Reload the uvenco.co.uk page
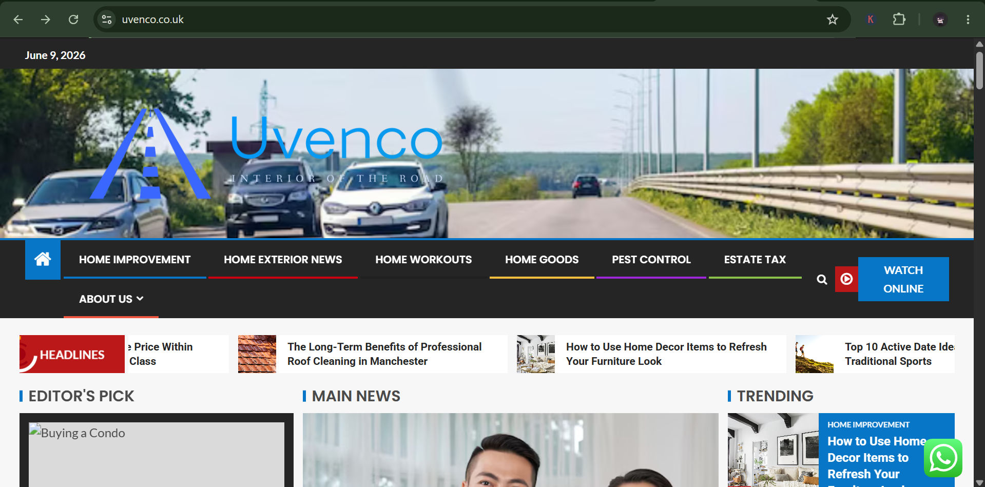The height and width of the screenshot is (487, 985). tap(73, 20)
